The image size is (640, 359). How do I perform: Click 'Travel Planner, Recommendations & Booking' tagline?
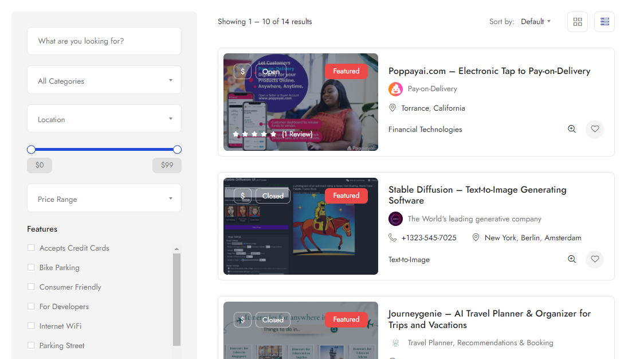pyautogui.click(x=480, y=343)
